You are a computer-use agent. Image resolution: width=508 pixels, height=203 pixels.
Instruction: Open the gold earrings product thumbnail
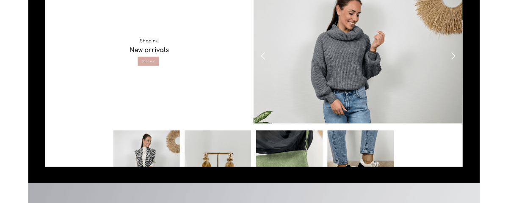(218, 148)
